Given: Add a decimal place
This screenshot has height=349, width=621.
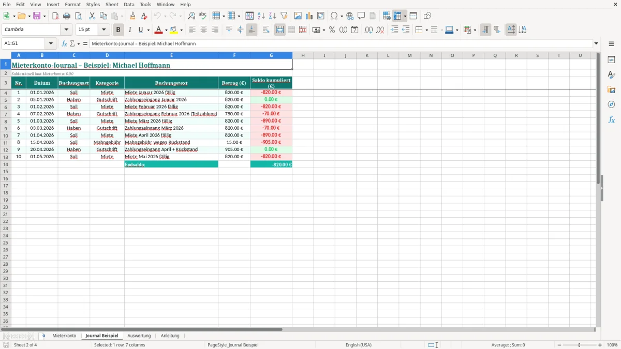Looking at the screenshot, I should (x=369, y=30).
